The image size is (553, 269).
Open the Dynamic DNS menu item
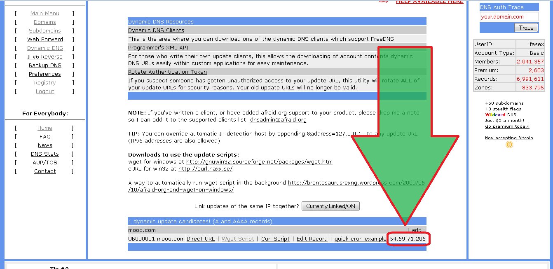[x=45, y=48]
